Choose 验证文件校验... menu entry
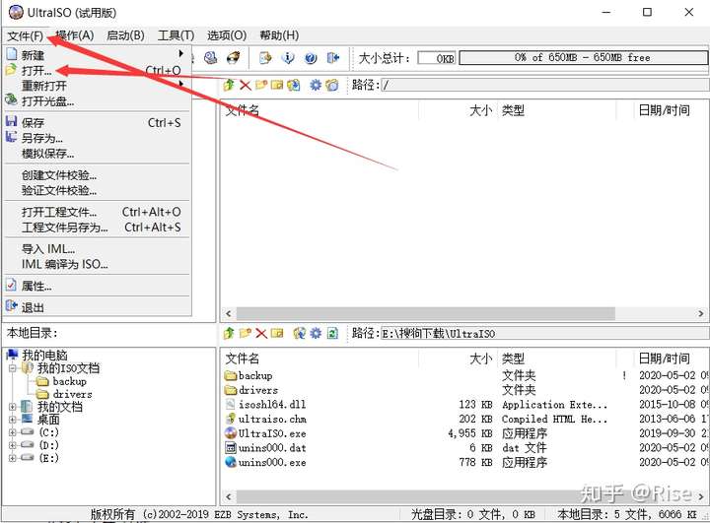 [x=97, y=190]
